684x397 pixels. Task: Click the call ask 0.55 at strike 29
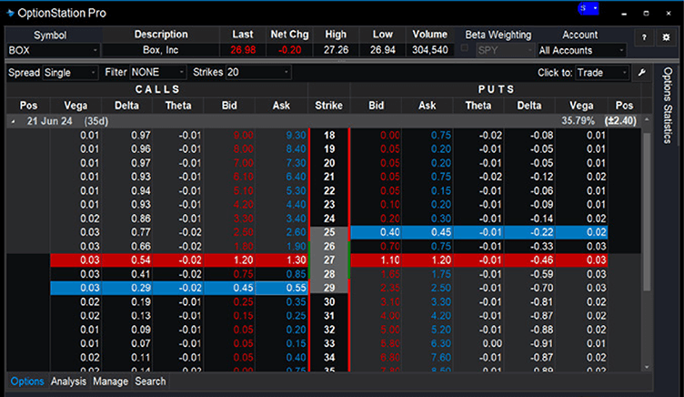point(282,288)
